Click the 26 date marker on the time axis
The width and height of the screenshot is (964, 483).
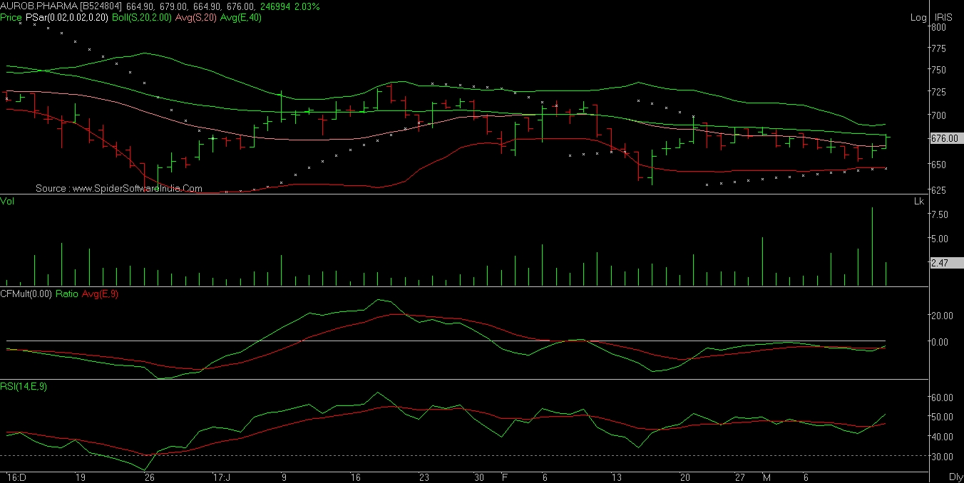click(149, 477)
